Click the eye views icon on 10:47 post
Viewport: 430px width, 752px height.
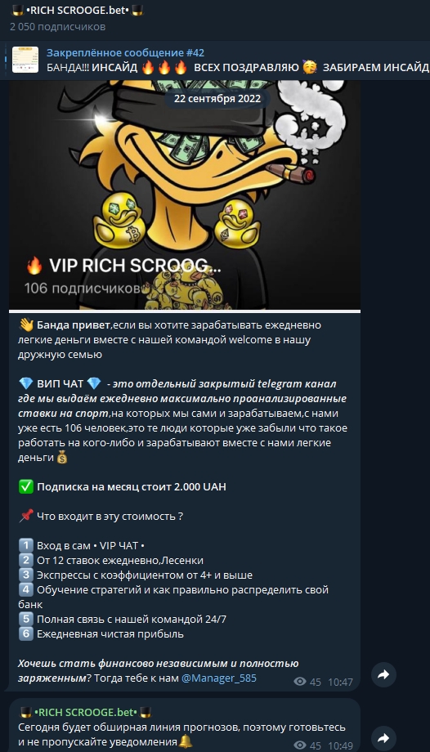tap(300, 682)
